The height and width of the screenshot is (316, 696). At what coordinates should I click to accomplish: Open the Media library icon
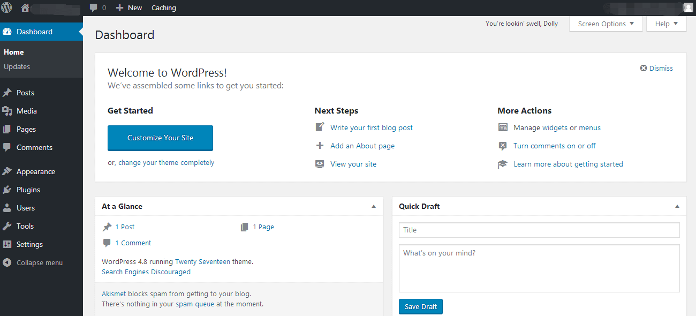pyautogui.click(x=7, y=111)
